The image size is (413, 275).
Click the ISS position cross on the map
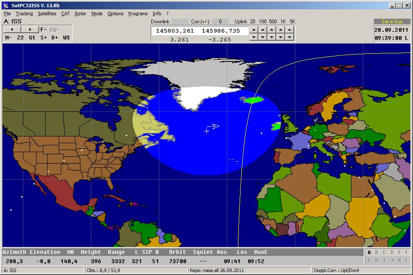(207, 131)
